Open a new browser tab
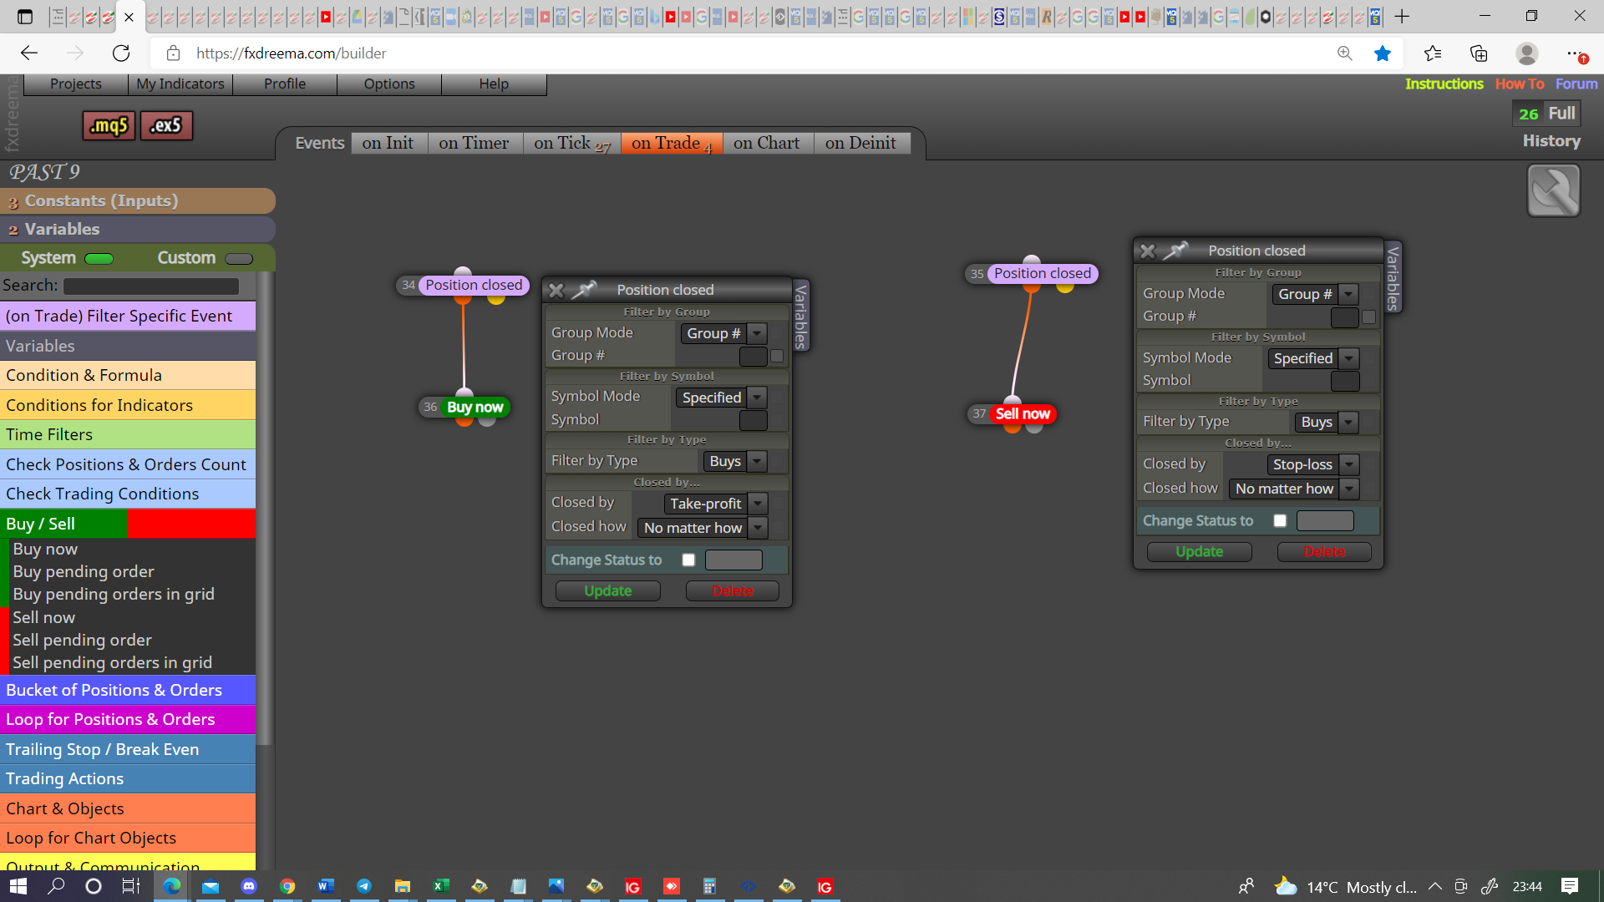 tap(1402, 17)
